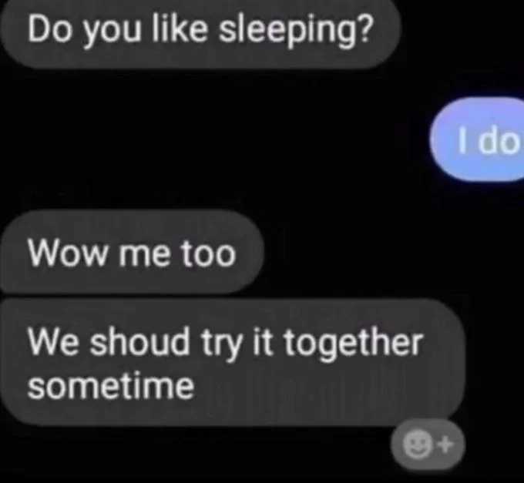This screenshot has height=483, width=524.
Task: Click the word "like" in the question message
Action: click(x=180, y=29)
